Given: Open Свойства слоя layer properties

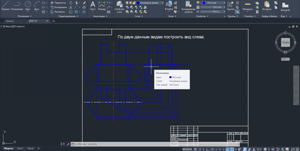Looking at the screenshot, I should (119, 7).
